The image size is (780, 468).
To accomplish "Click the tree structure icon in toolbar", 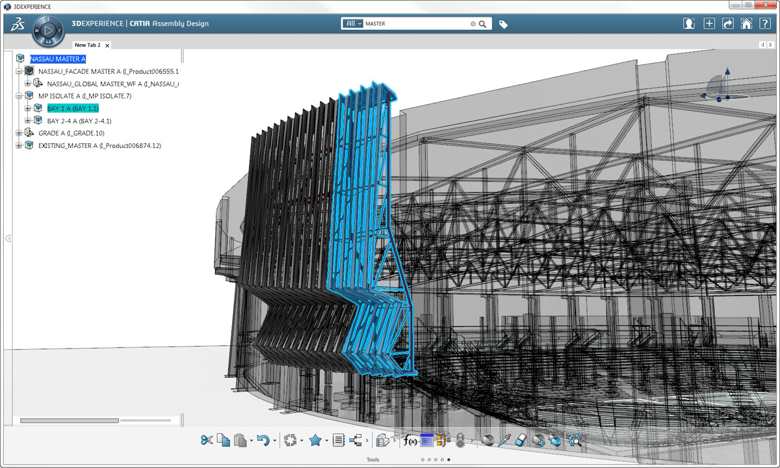I will (356, 441).
